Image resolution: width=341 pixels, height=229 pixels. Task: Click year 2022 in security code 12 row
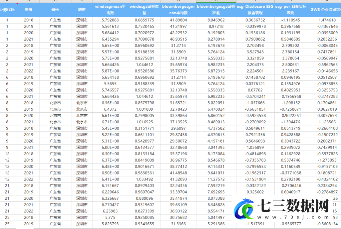[29, 179]
